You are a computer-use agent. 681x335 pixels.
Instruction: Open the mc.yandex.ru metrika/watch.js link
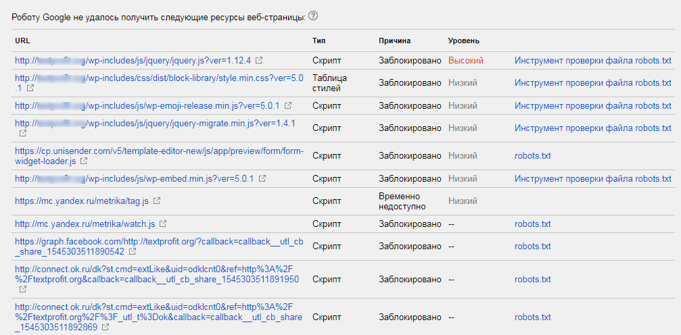point(85,224)
